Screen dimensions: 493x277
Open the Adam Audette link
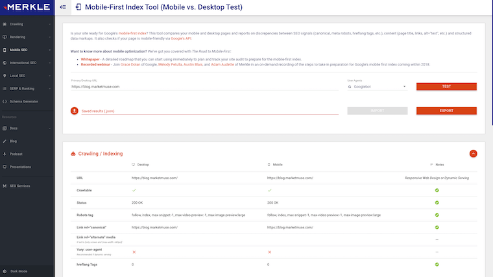point(222,64)
